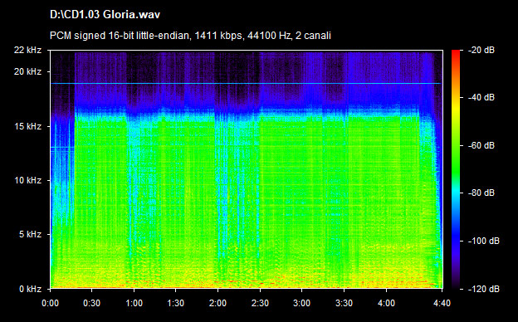Screen dimensions: 518x322
Task: Click the -60 dB level label
Action: click(481, 145)
